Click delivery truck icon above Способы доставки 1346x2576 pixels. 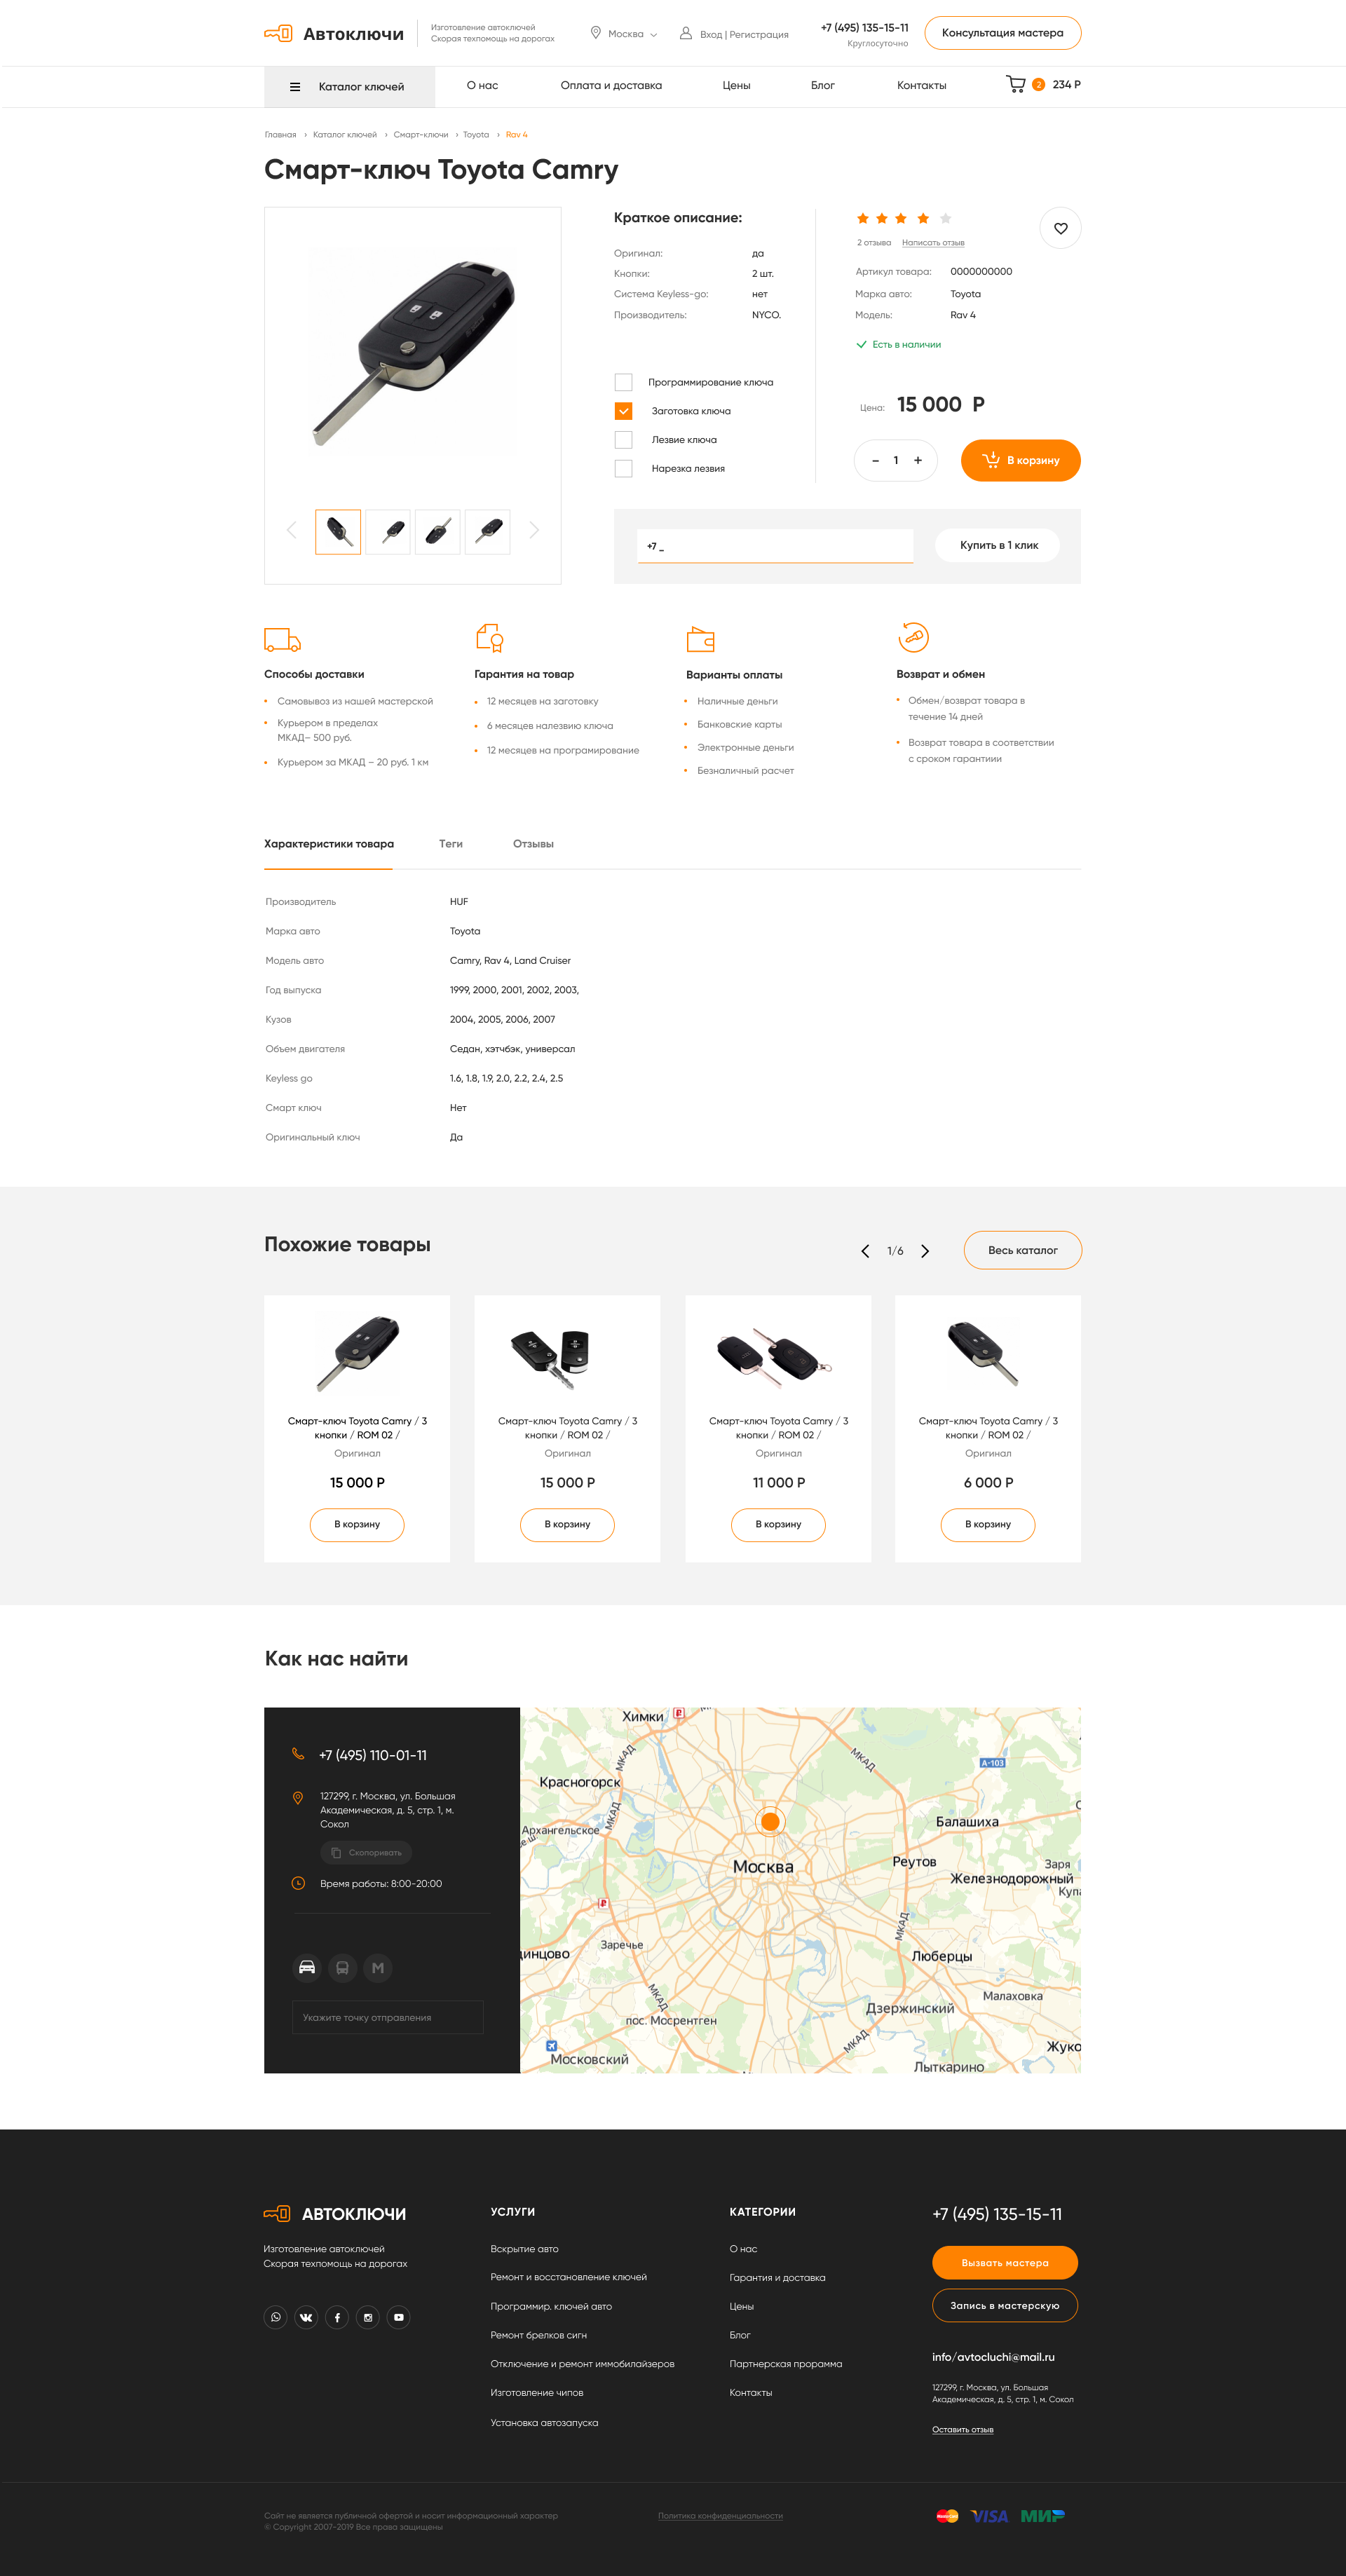coord(282,639)
